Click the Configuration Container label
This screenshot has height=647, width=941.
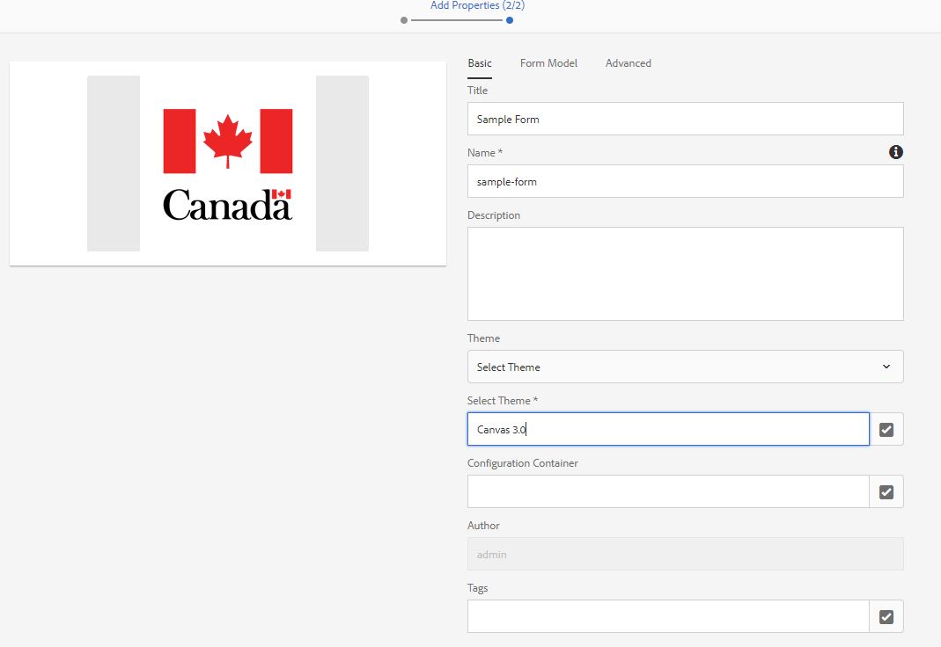point(523,463)
